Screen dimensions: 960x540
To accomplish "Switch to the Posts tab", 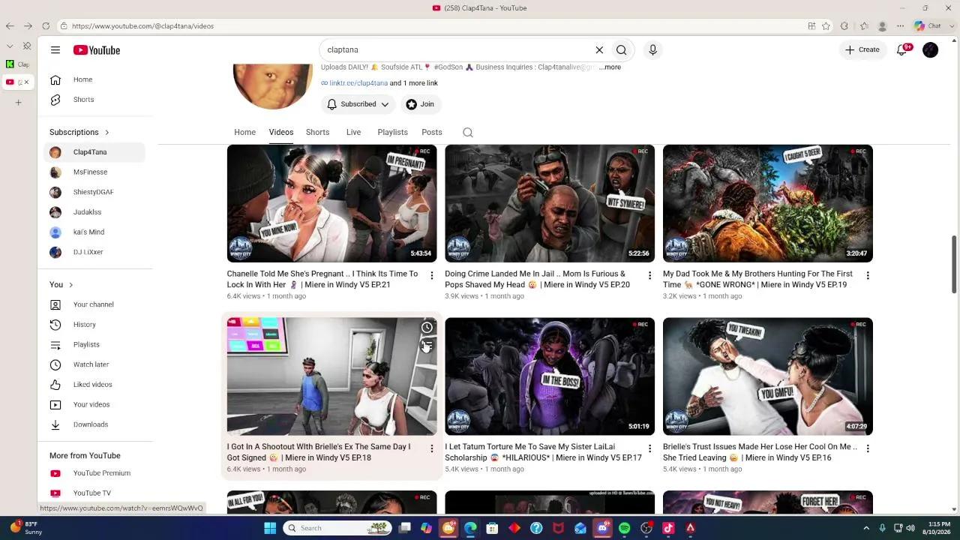I will pos(431,133).
